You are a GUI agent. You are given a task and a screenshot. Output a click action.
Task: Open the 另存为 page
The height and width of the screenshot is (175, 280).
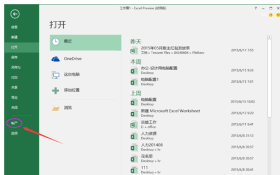(x=16, y=67)
